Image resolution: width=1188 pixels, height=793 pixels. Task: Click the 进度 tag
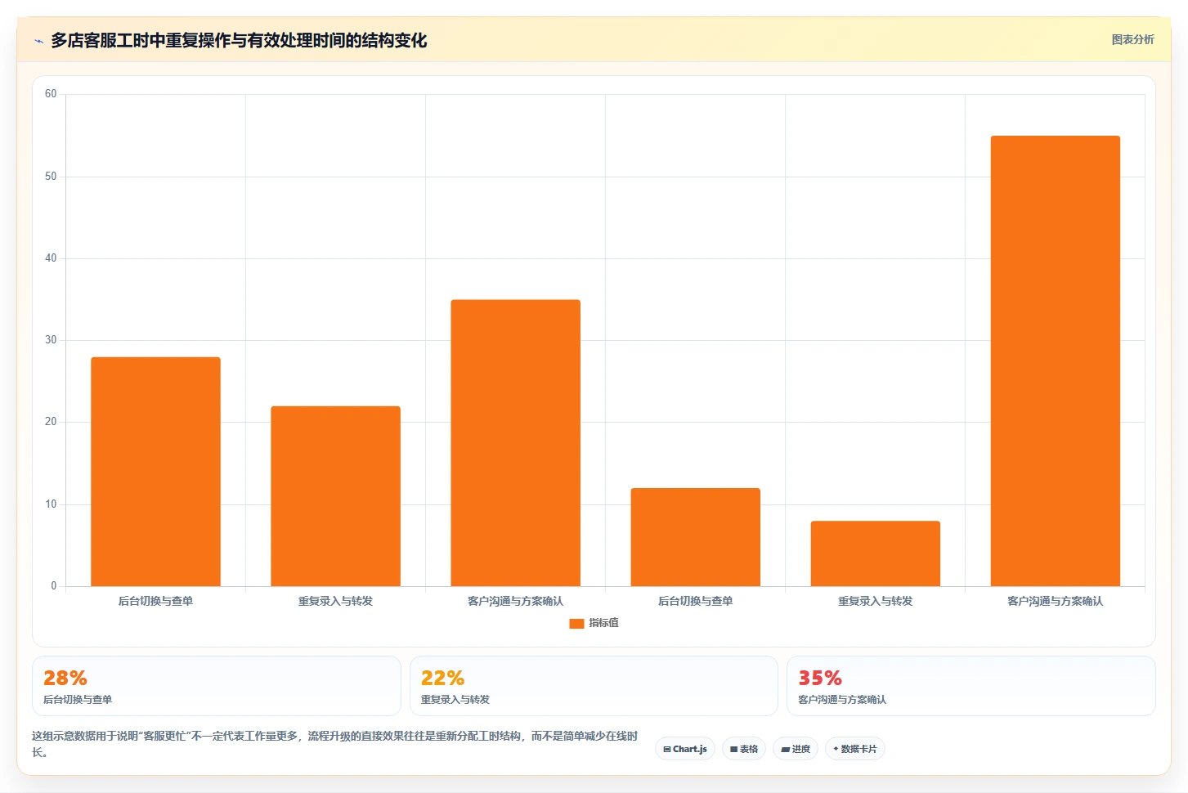pos(796,749)
